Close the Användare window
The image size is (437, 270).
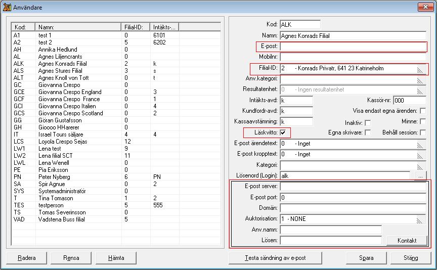(425, 7)
